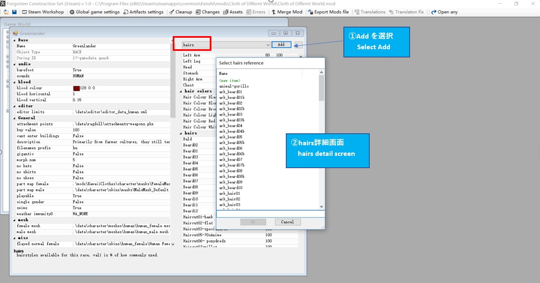This screenshot has width=540, height=283.
Task: Click the playable True value
Action: tap(77, 196)
